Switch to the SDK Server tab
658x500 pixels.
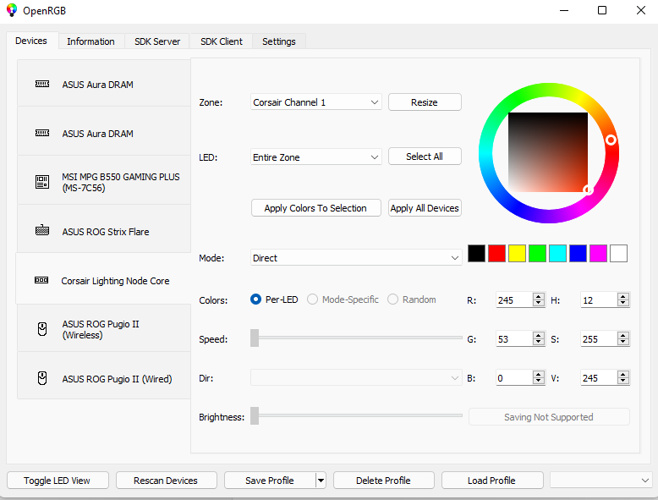(157, 41)
